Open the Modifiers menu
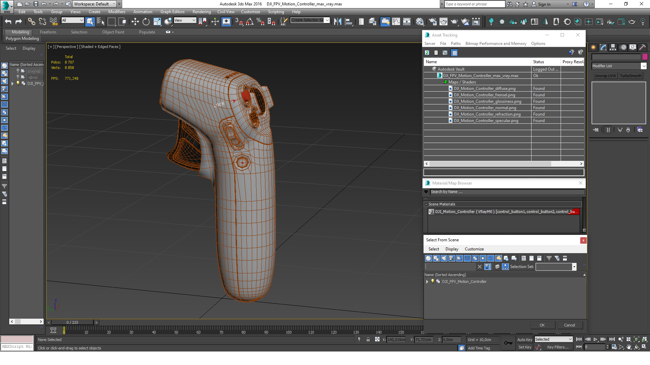This screenshot has width=650, height=365. 117,12
